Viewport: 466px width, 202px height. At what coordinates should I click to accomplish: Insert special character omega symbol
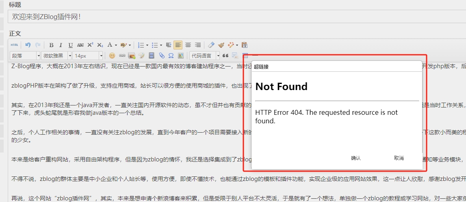click(x=171, y=56)
